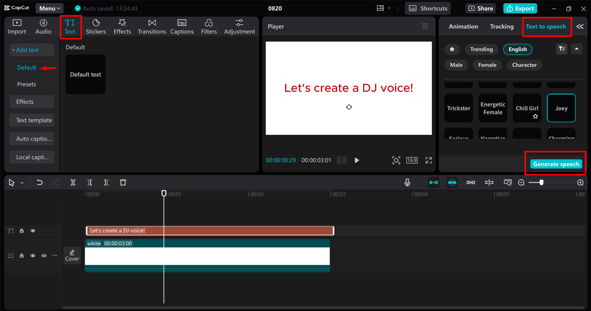Toggle main track magnet

(434, 183)
